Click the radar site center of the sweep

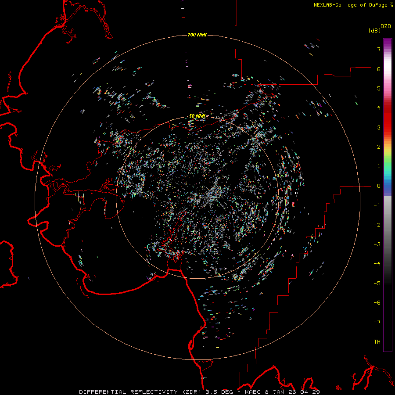pyautogui.click(x=198, y=197)
